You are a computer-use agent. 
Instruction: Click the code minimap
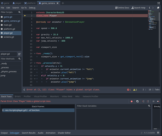pyautogui.click(x=153, y=20)
